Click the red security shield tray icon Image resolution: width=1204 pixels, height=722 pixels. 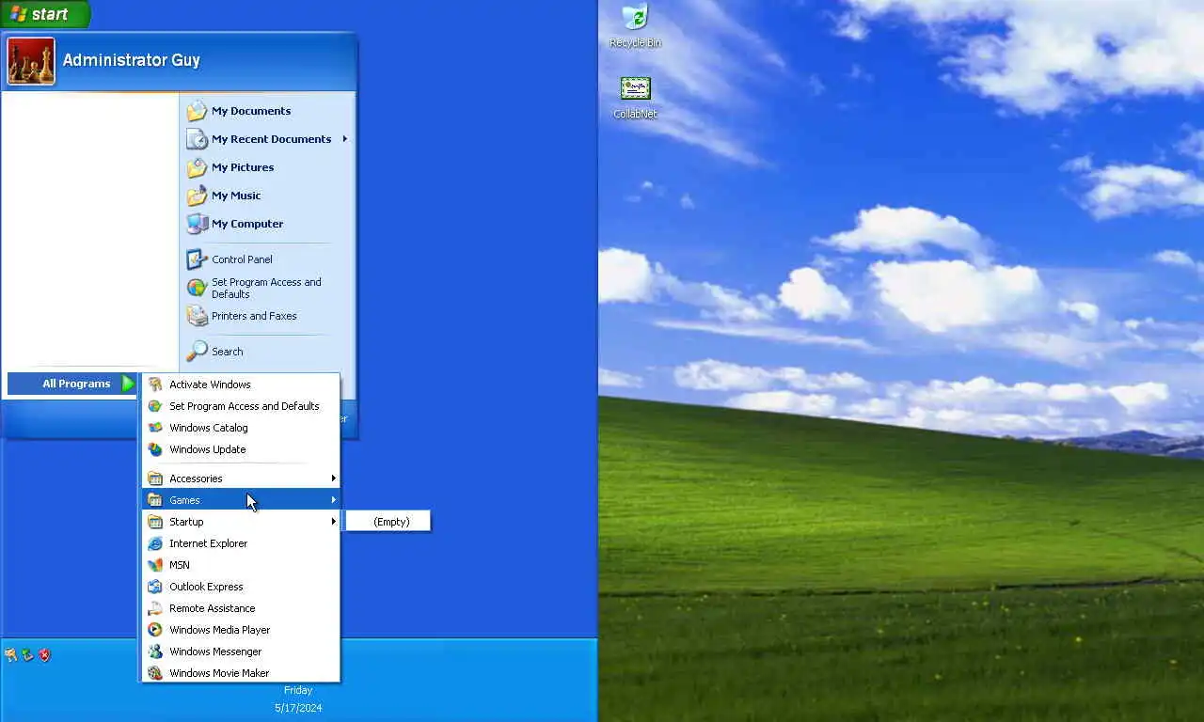pos(44,655)
